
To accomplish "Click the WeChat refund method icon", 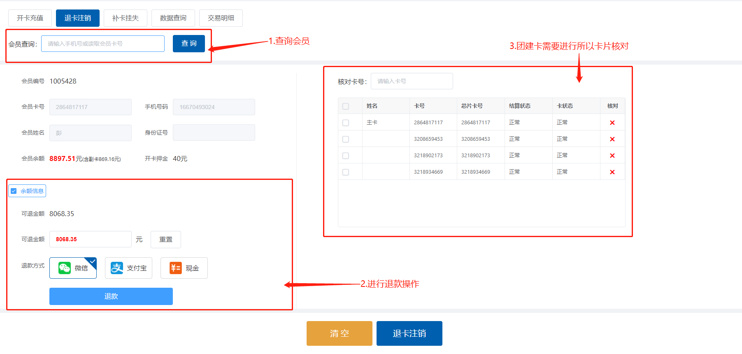I will point(65,268).
